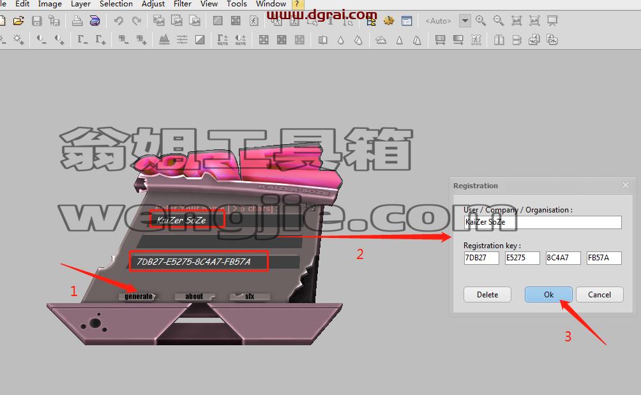Click the keygen sfx button
This screenshot has width=641, height=395.
(x=250, y=297)
